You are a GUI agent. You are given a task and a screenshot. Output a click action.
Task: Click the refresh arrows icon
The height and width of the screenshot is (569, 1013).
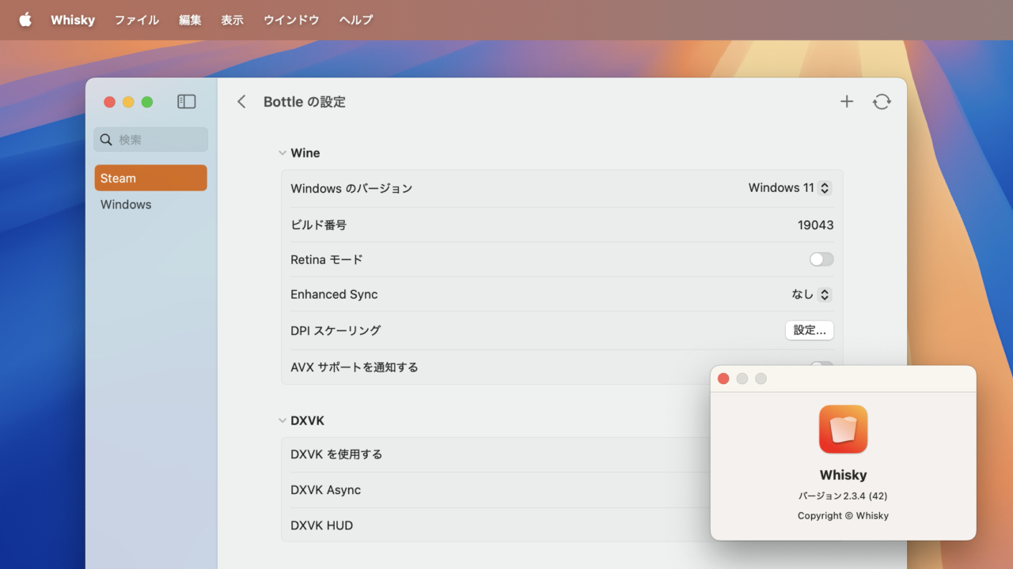882,101
